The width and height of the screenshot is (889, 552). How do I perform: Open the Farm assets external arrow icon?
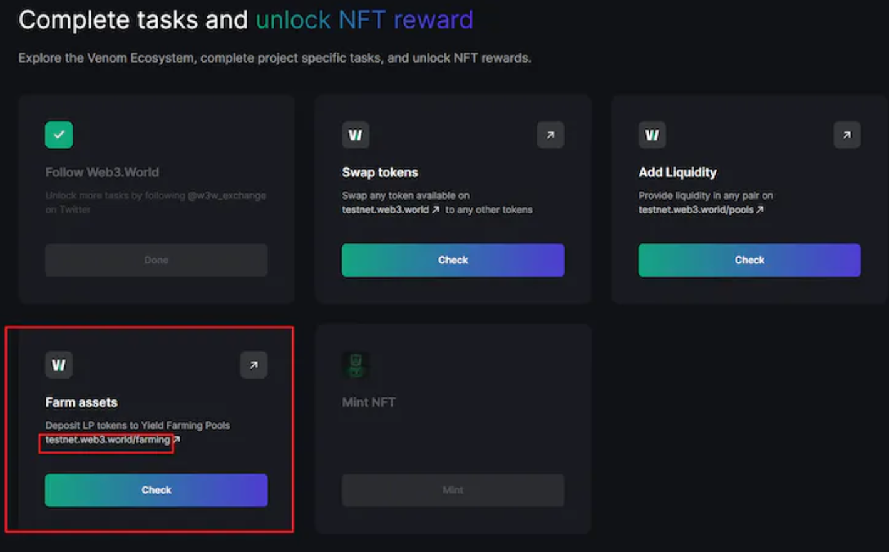tap(254, 365)
